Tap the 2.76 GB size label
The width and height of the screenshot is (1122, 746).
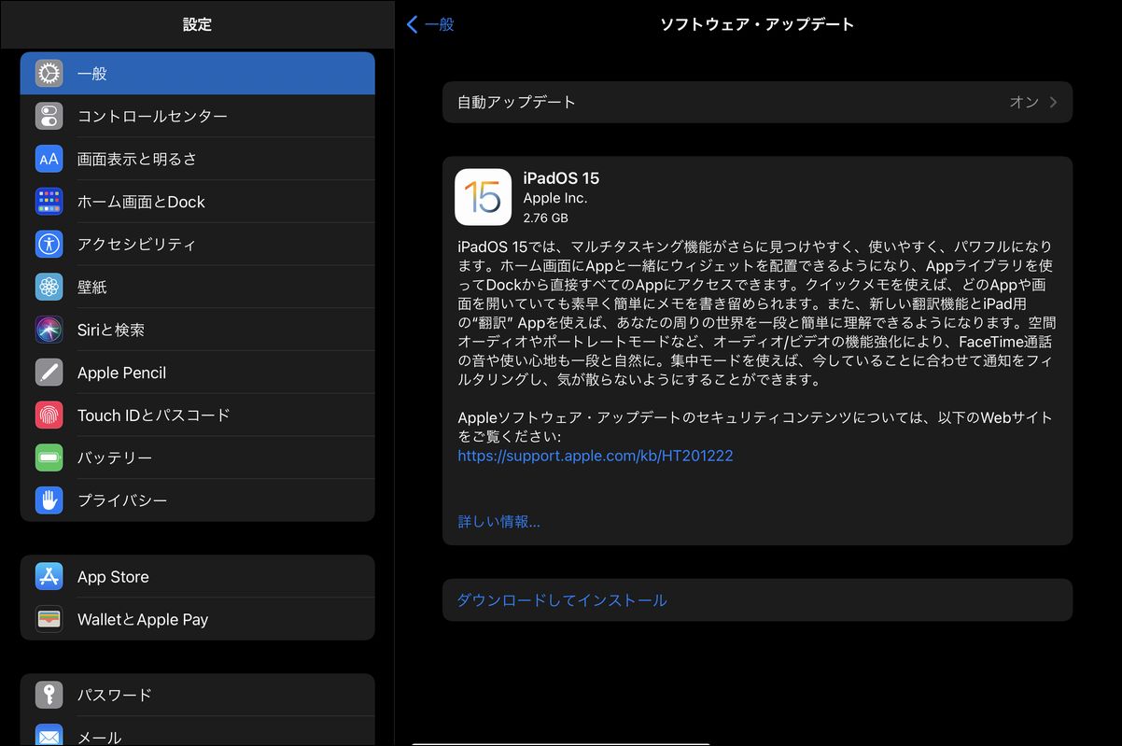pos(545,218)
